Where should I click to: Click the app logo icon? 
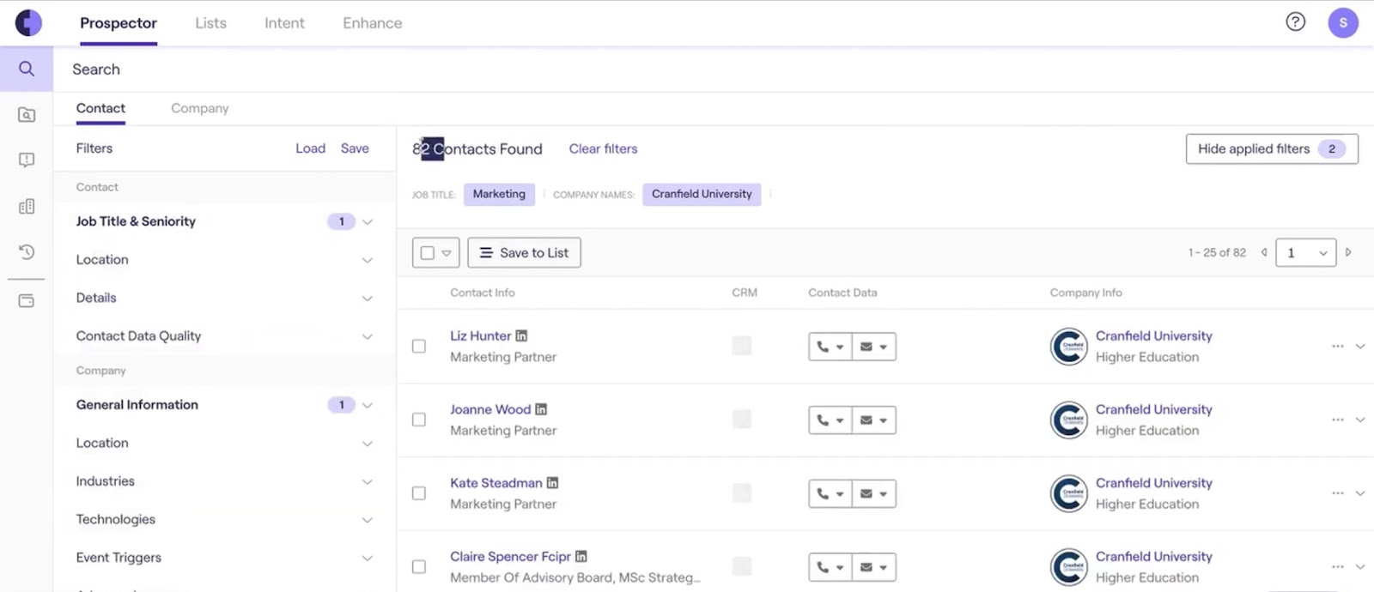click(x=28, y=22)
